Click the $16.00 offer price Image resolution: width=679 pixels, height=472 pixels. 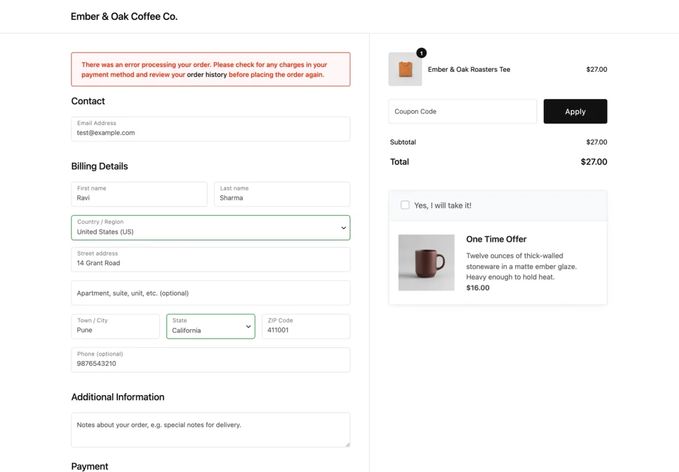(477, 288)
